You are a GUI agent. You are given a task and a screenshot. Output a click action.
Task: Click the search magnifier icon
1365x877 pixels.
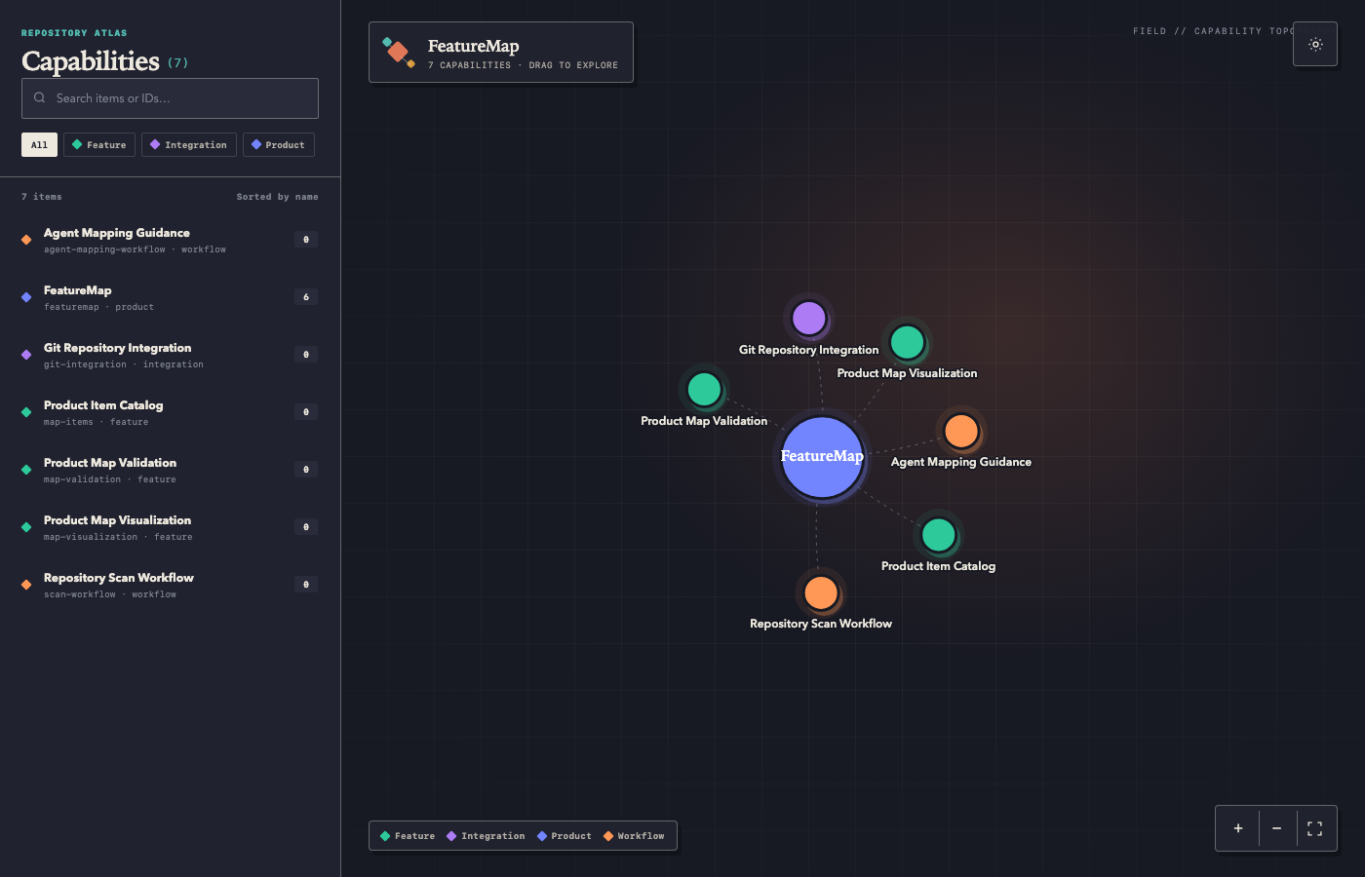pyautogui.click(x=40, y=97)
